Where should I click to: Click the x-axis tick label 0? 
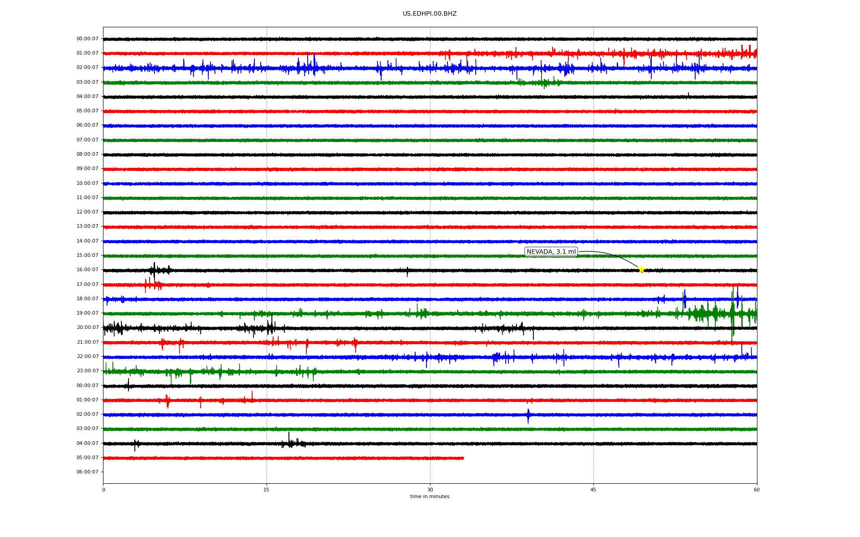click(103, 490)
